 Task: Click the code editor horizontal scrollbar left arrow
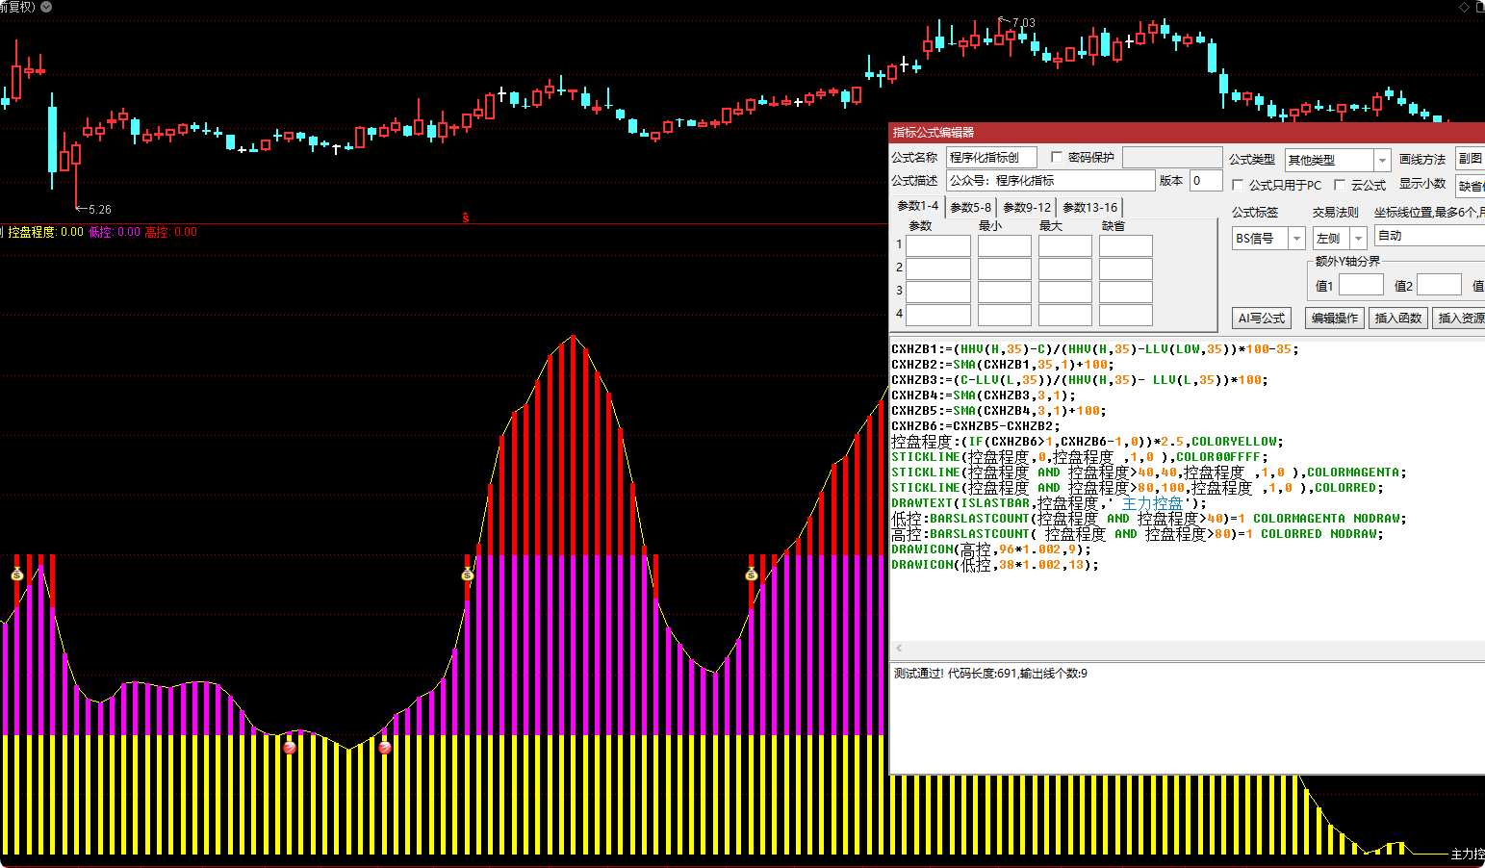pos(899,649)
